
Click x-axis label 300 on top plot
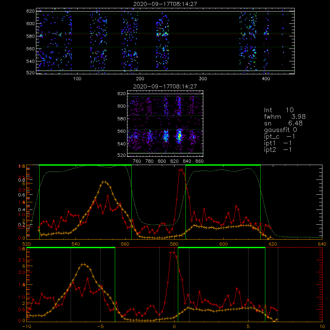click(x=203, y=79)
